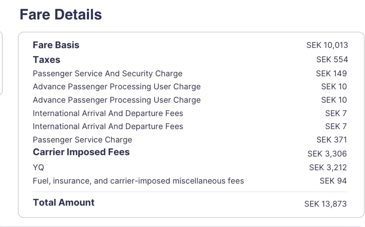Select the YQ fee label
Screen dimensions: 365x227
pos(38,167)
